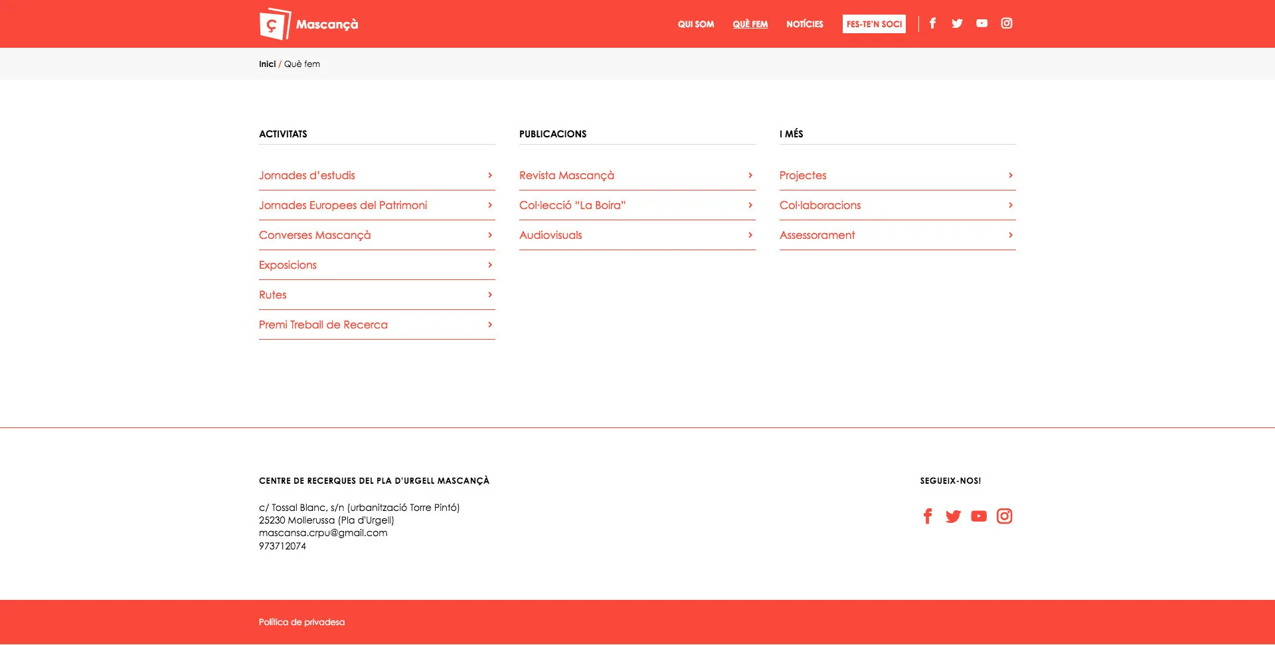Open Revista Mascançà link
Image resolution: width=1275 pixels, height=645 pixels.
pos(566,175)
